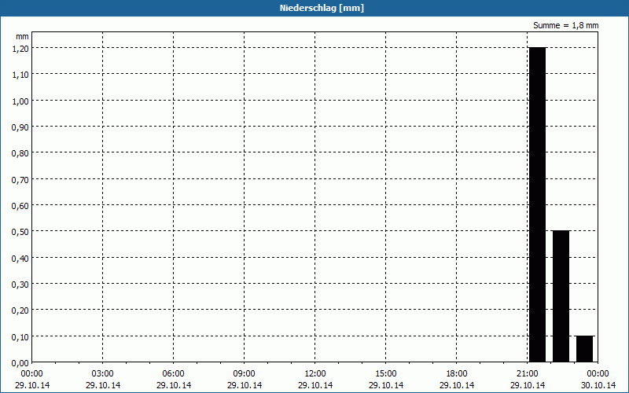Viewport: 629px width, 393px height.
Task: Select the shortest bar reaching 0,10 mm
Action: [585, 349]
